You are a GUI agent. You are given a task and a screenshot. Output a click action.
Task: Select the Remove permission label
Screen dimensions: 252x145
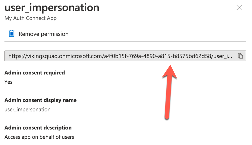pyautogui.click(x=44, y=34)
